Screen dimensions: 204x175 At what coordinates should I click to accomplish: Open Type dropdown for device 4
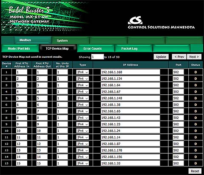(82, 92)
